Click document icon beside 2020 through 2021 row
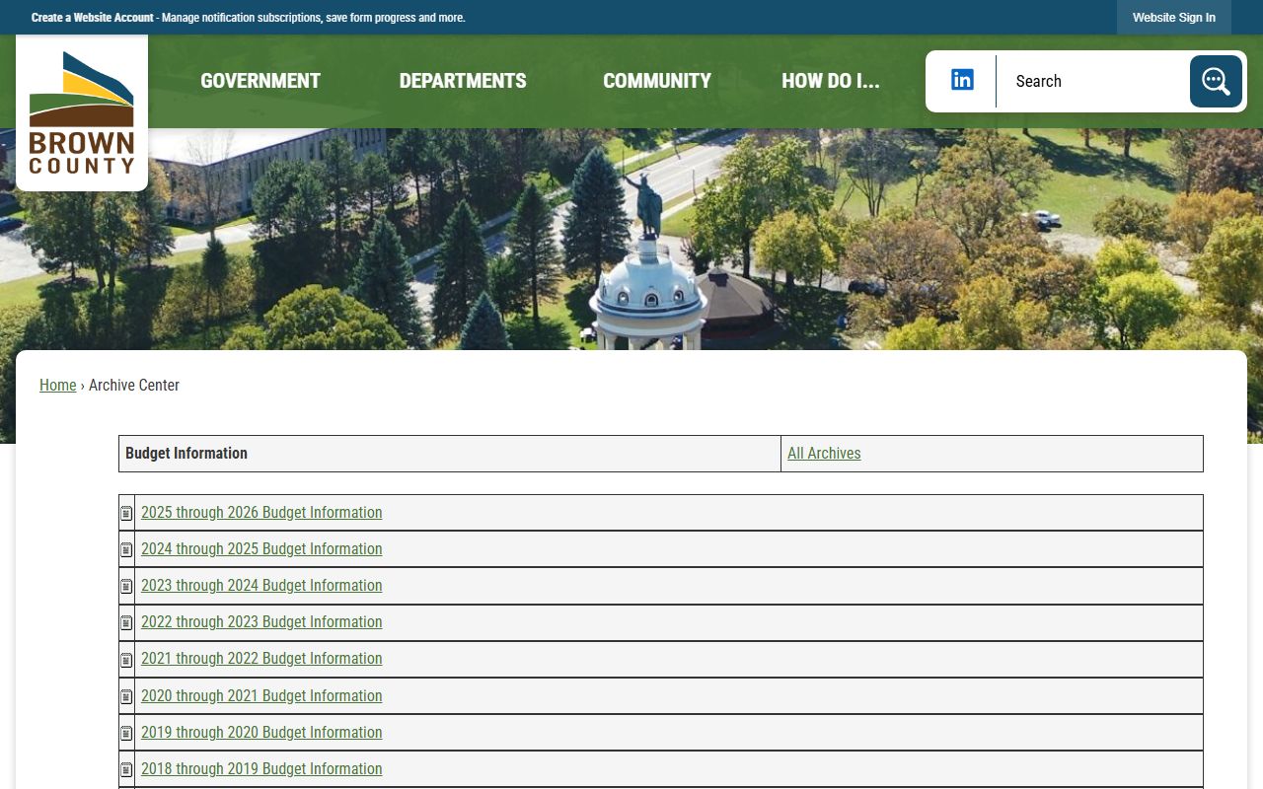Viewport: 1263px width, 789px height. click(x=126, y=696)
